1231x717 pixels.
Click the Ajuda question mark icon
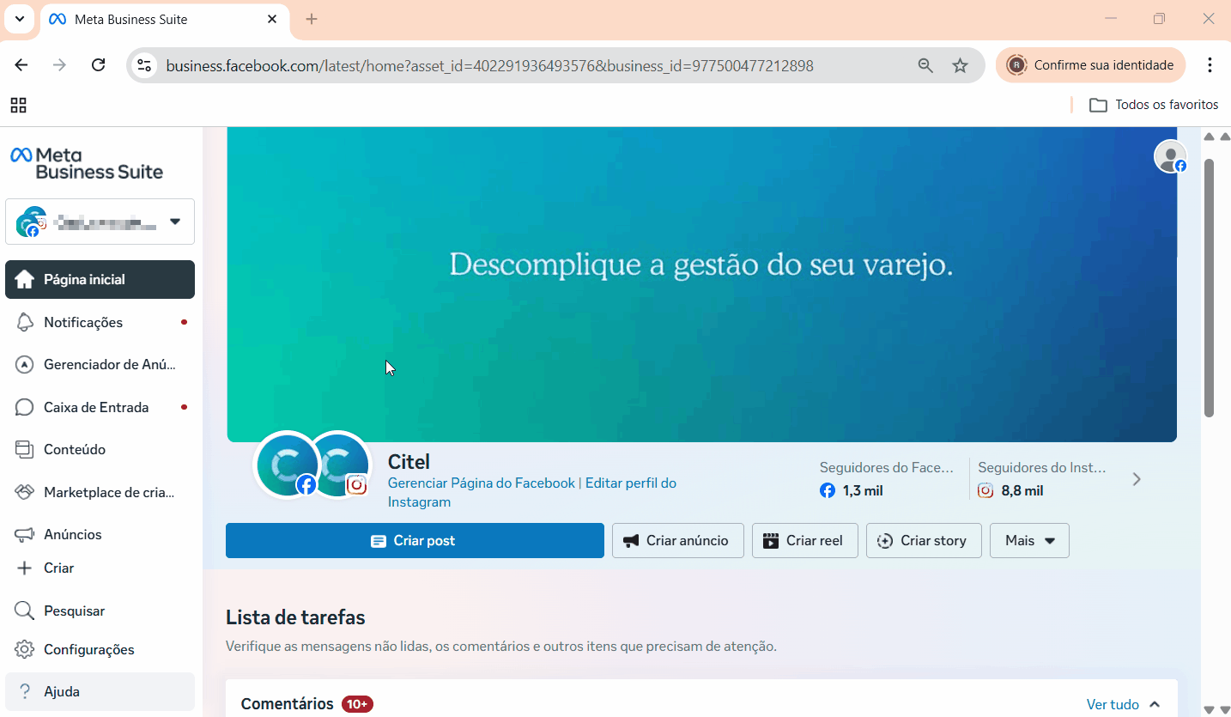tap(25, 692)
